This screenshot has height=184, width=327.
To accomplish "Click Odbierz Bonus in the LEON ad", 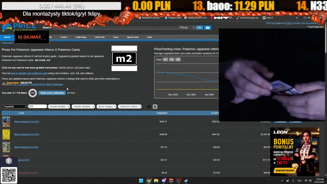I will [285, 170].
